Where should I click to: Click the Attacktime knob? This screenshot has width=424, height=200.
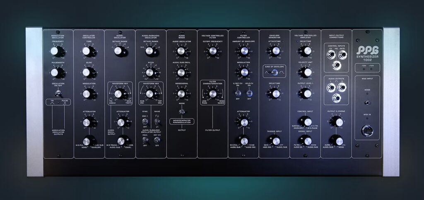coord(274,51)
